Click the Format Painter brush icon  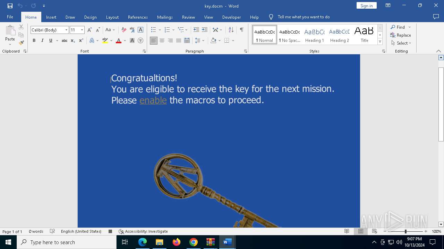pyautogui.click(x=21, y=43)
